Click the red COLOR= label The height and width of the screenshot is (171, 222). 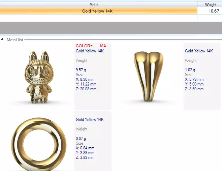[x=84, y=46]
